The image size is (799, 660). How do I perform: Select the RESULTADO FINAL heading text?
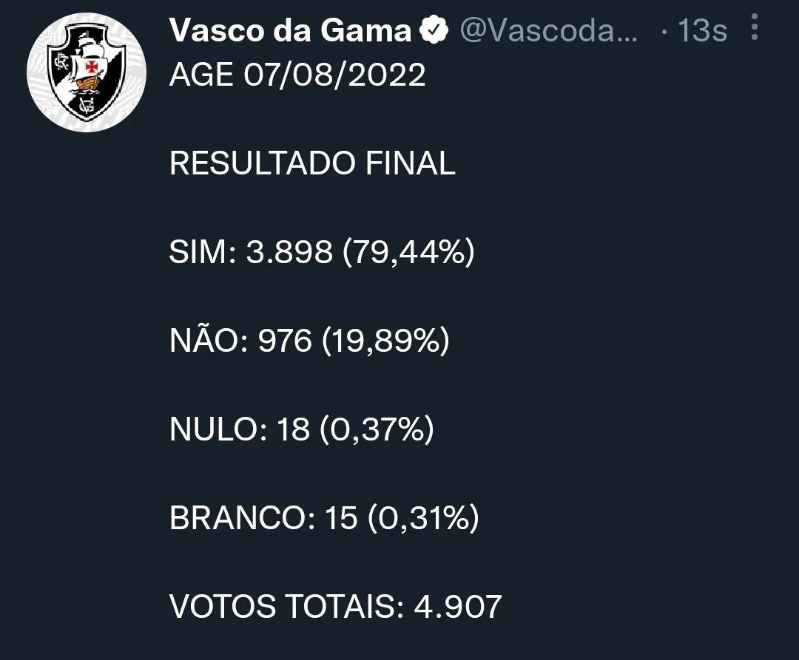(x=312, y=164)
